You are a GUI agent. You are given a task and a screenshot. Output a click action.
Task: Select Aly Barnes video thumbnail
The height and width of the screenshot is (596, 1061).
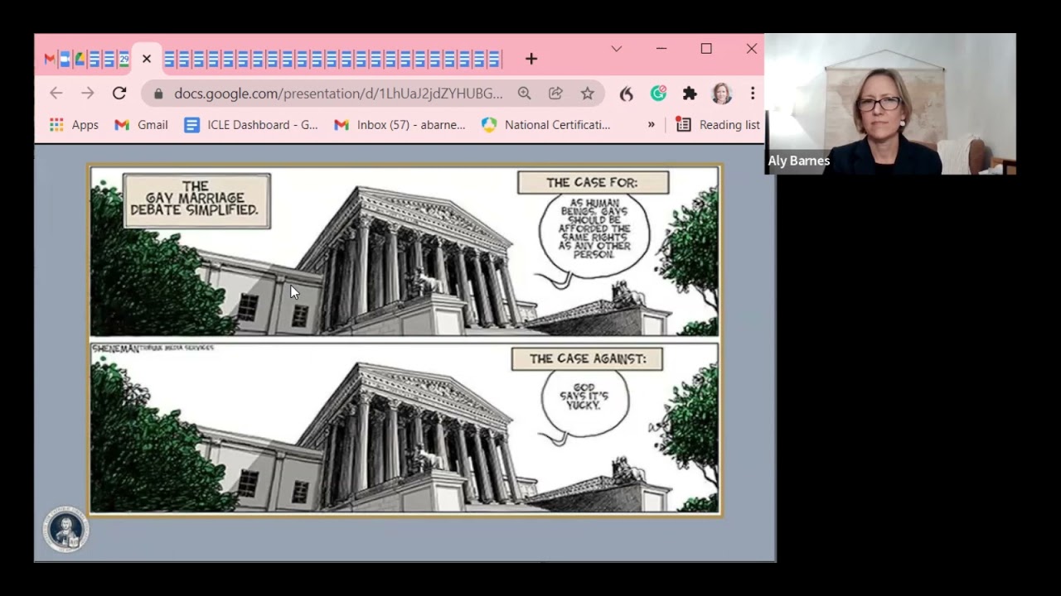tap(890, 103)
